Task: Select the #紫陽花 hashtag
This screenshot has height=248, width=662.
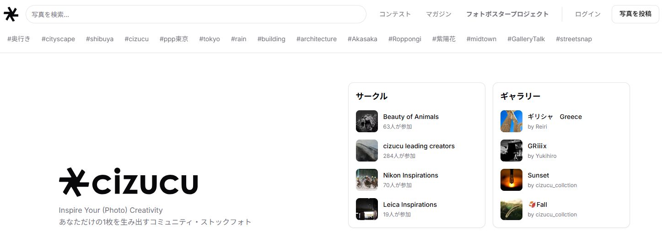Action: point(444,39)
